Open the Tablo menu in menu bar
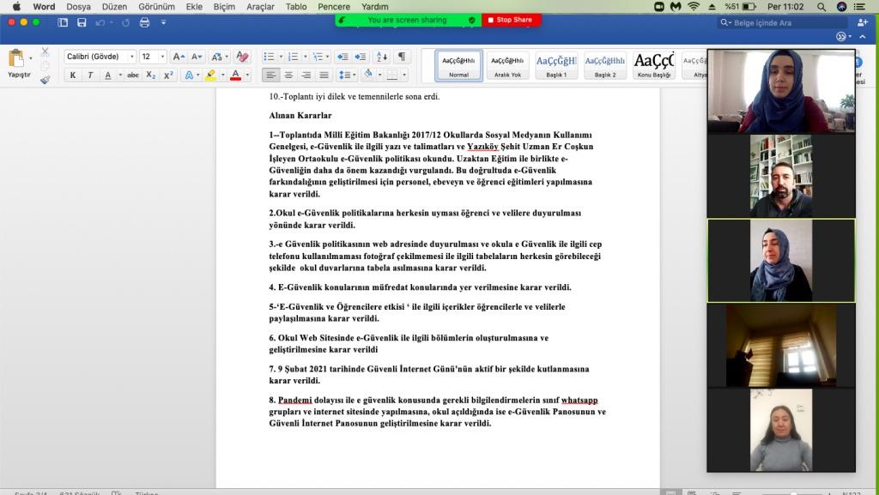This screenshot has width=879, height=495. (x=296, y=6)
